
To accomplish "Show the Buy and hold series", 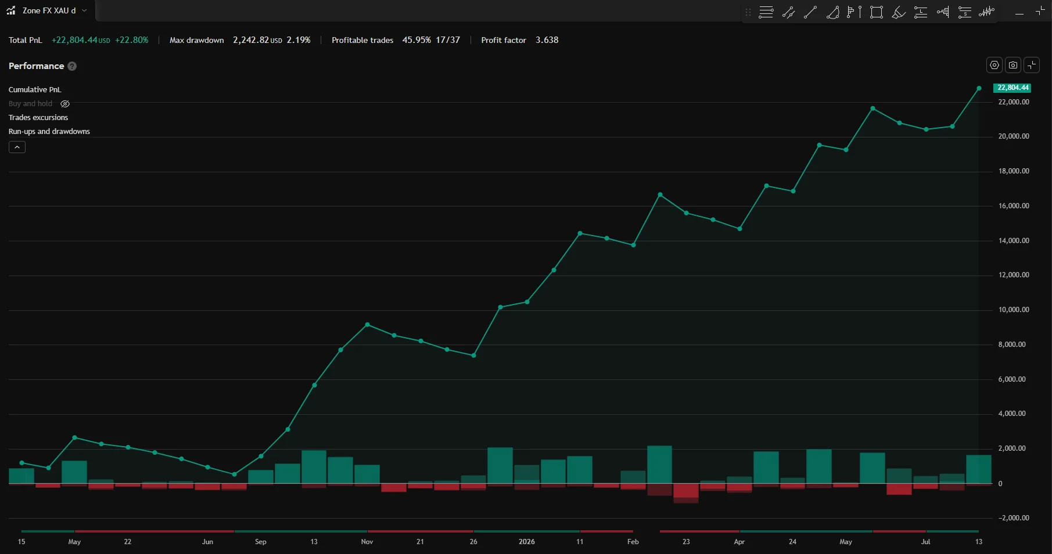I will (65, 104).
